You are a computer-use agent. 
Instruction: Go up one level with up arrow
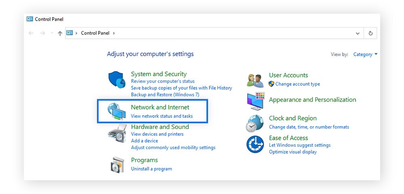pyautogui.click(x=60, y=33)
